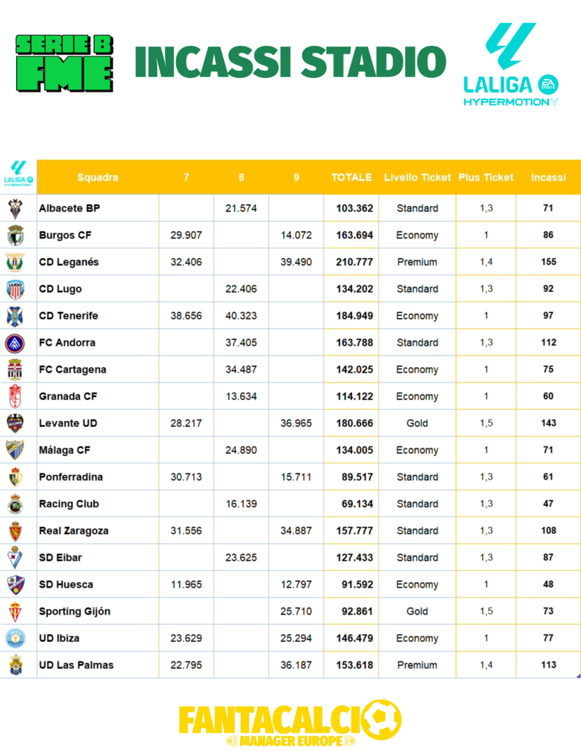Click the Albacete BP club crest
The image size is (581, 751).
tap(15, 209)
